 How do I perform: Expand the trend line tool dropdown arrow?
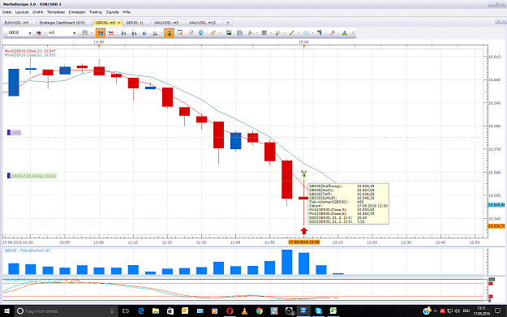(x=299, y=33)
